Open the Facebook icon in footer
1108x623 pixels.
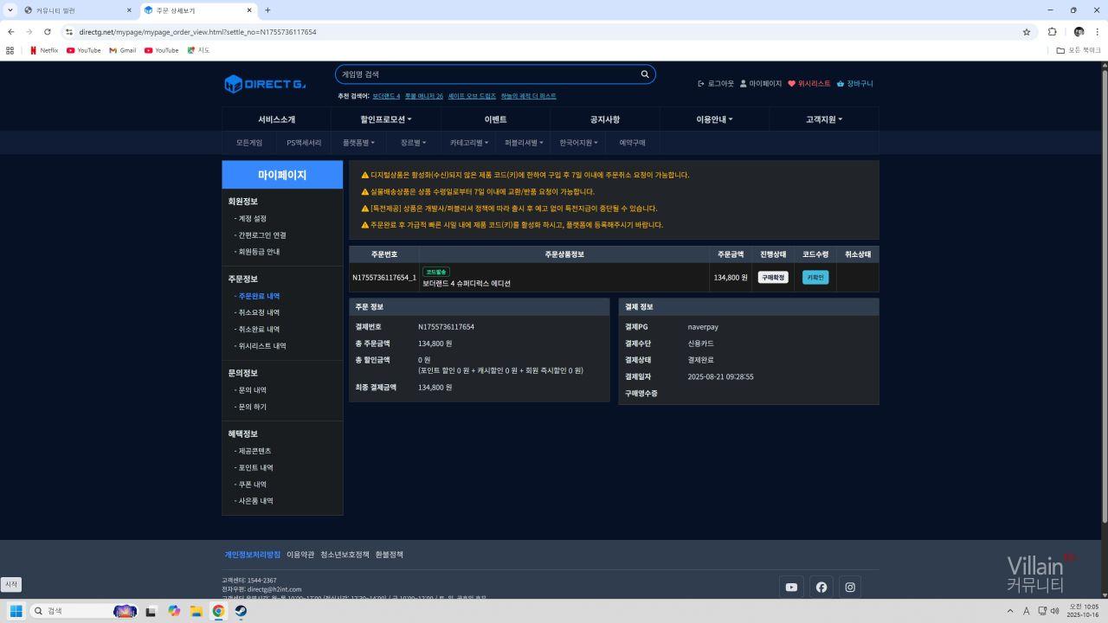point(821,587)
